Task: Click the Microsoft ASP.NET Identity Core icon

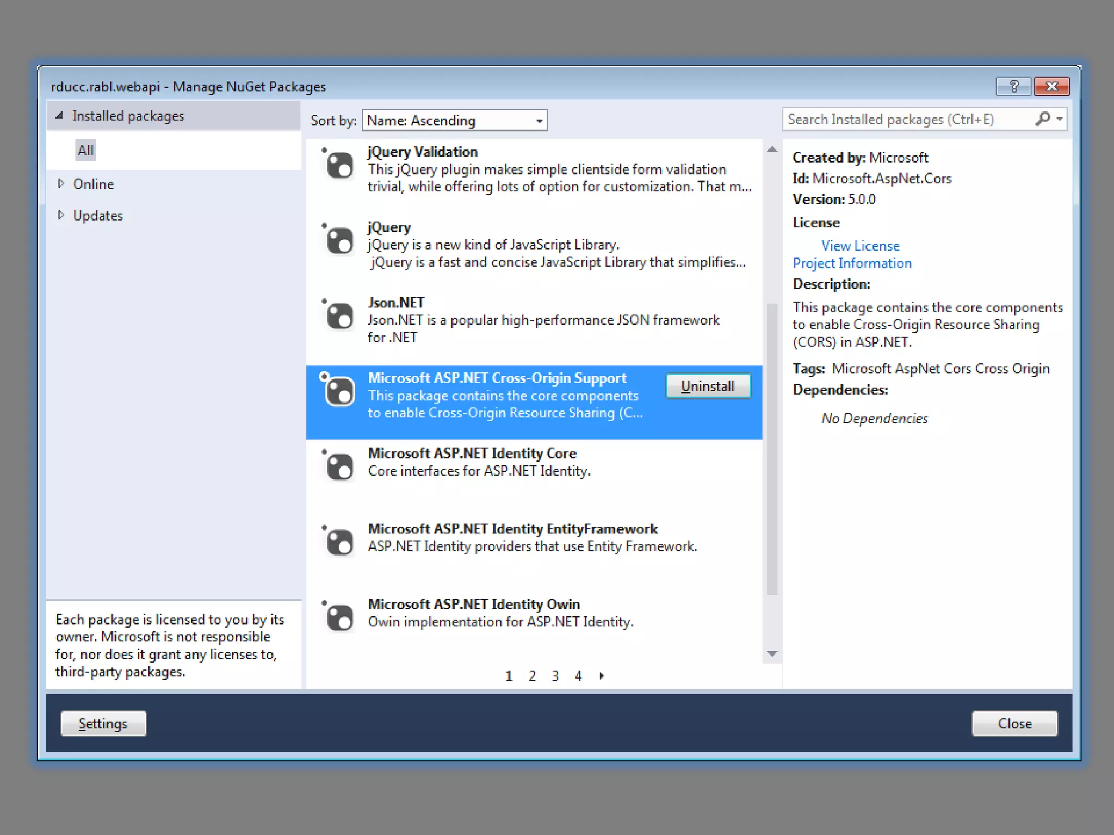Action: click(339, 467)
